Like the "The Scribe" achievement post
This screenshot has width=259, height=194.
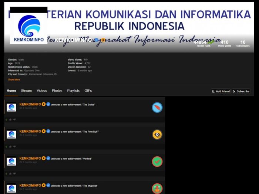pyautogui.click(x=10, y=120)
